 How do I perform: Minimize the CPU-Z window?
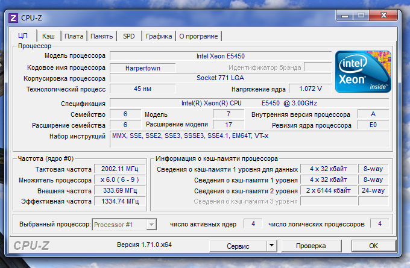click(x=345, y=16)
